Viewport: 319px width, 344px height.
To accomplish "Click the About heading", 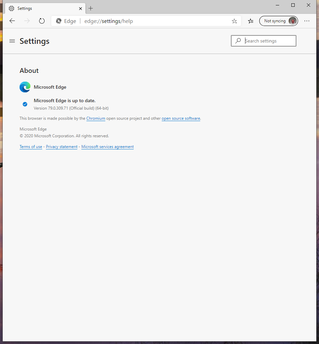I will 29,70.
